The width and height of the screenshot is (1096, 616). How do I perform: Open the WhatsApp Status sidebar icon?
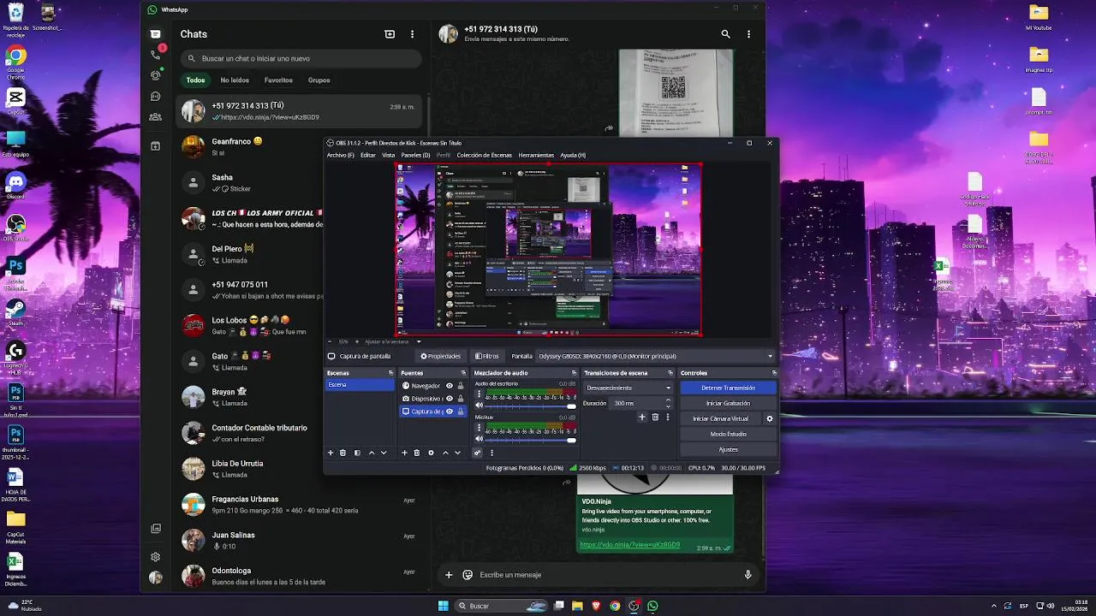coord(155,75)
